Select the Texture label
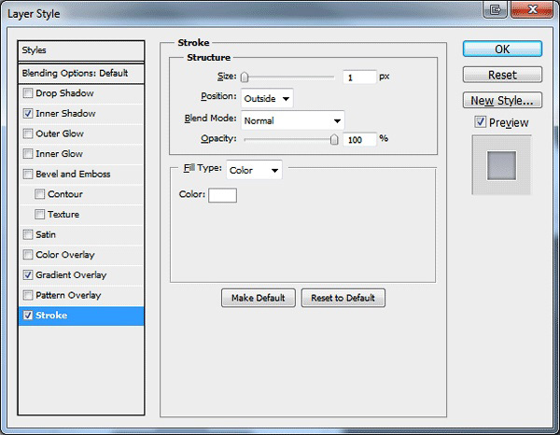560x435 pixels. (x=63, y=215)
